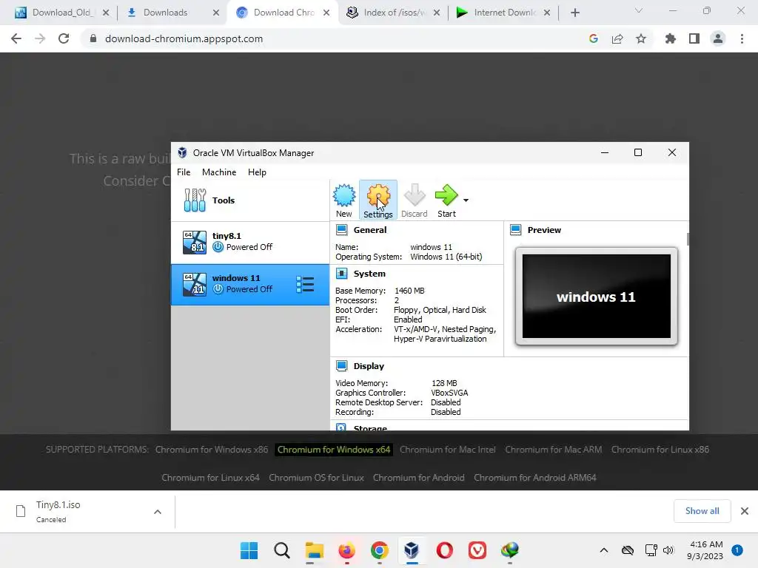Select Chromium for Mac Intel link
758x568 pixels.
(x=447, y=449)
